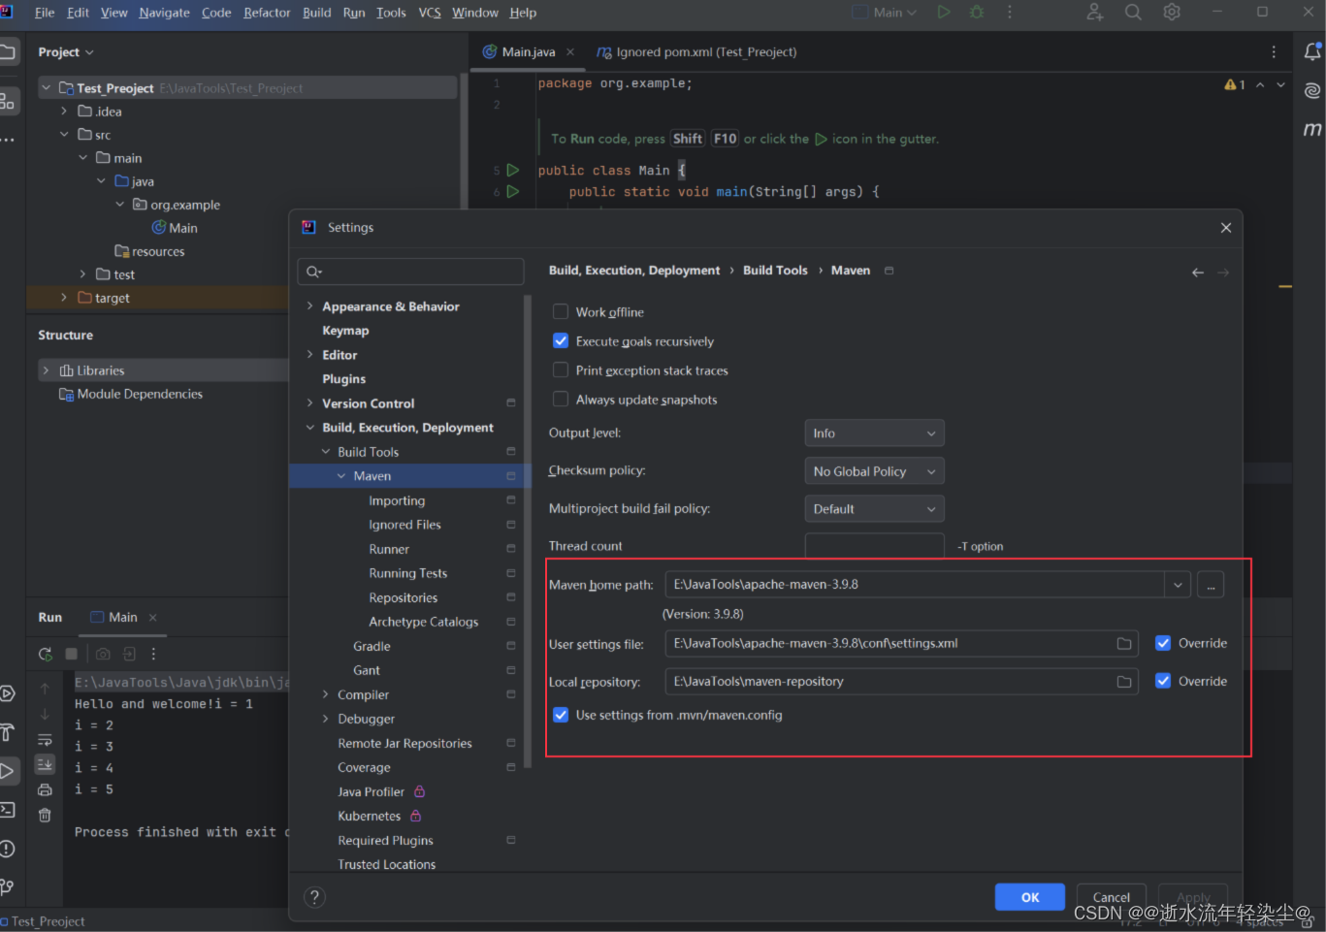
Task: Click run gutter arrow beside main method
Action: (x=513, y=191)
